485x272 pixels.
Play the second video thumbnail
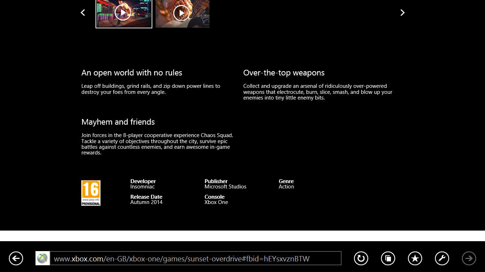coord(181,13)
